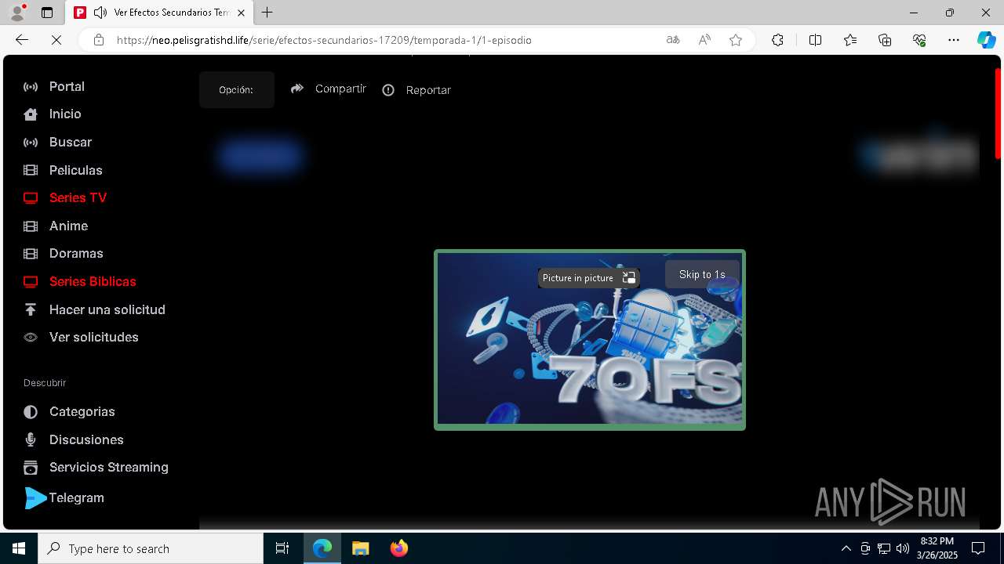
Task: Click the Discusiones microphone icon
Action: [31, 439]
